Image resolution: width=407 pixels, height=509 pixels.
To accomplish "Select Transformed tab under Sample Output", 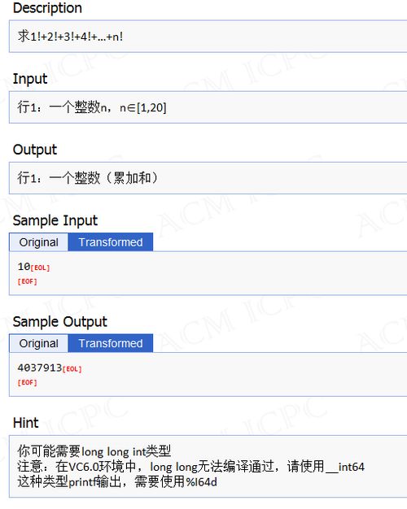I will (x=111, y=343).
